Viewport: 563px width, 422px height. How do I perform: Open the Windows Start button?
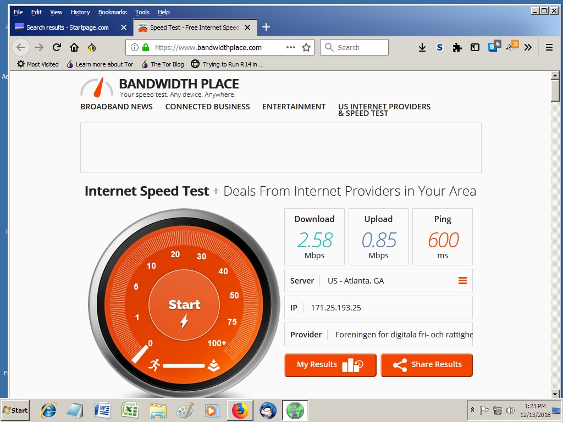click(15, 410)
